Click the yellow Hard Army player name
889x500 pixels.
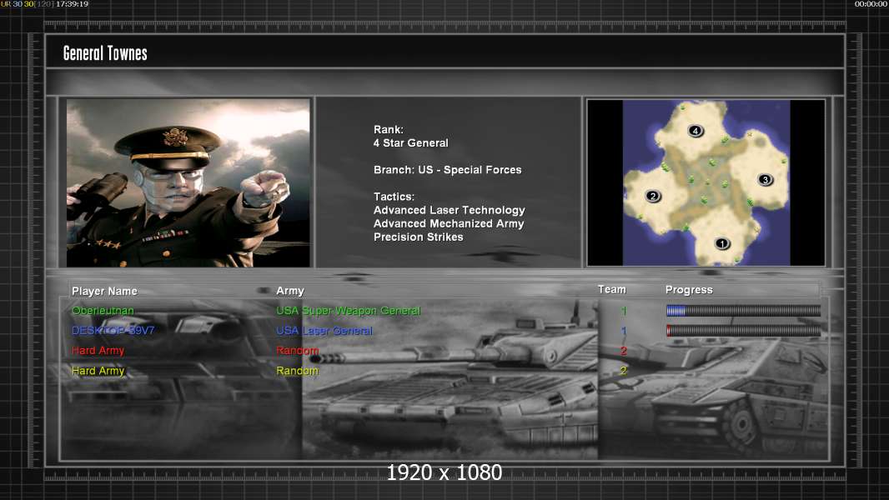(98, 370)
